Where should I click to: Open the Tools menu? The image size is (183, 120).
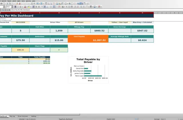23,1
